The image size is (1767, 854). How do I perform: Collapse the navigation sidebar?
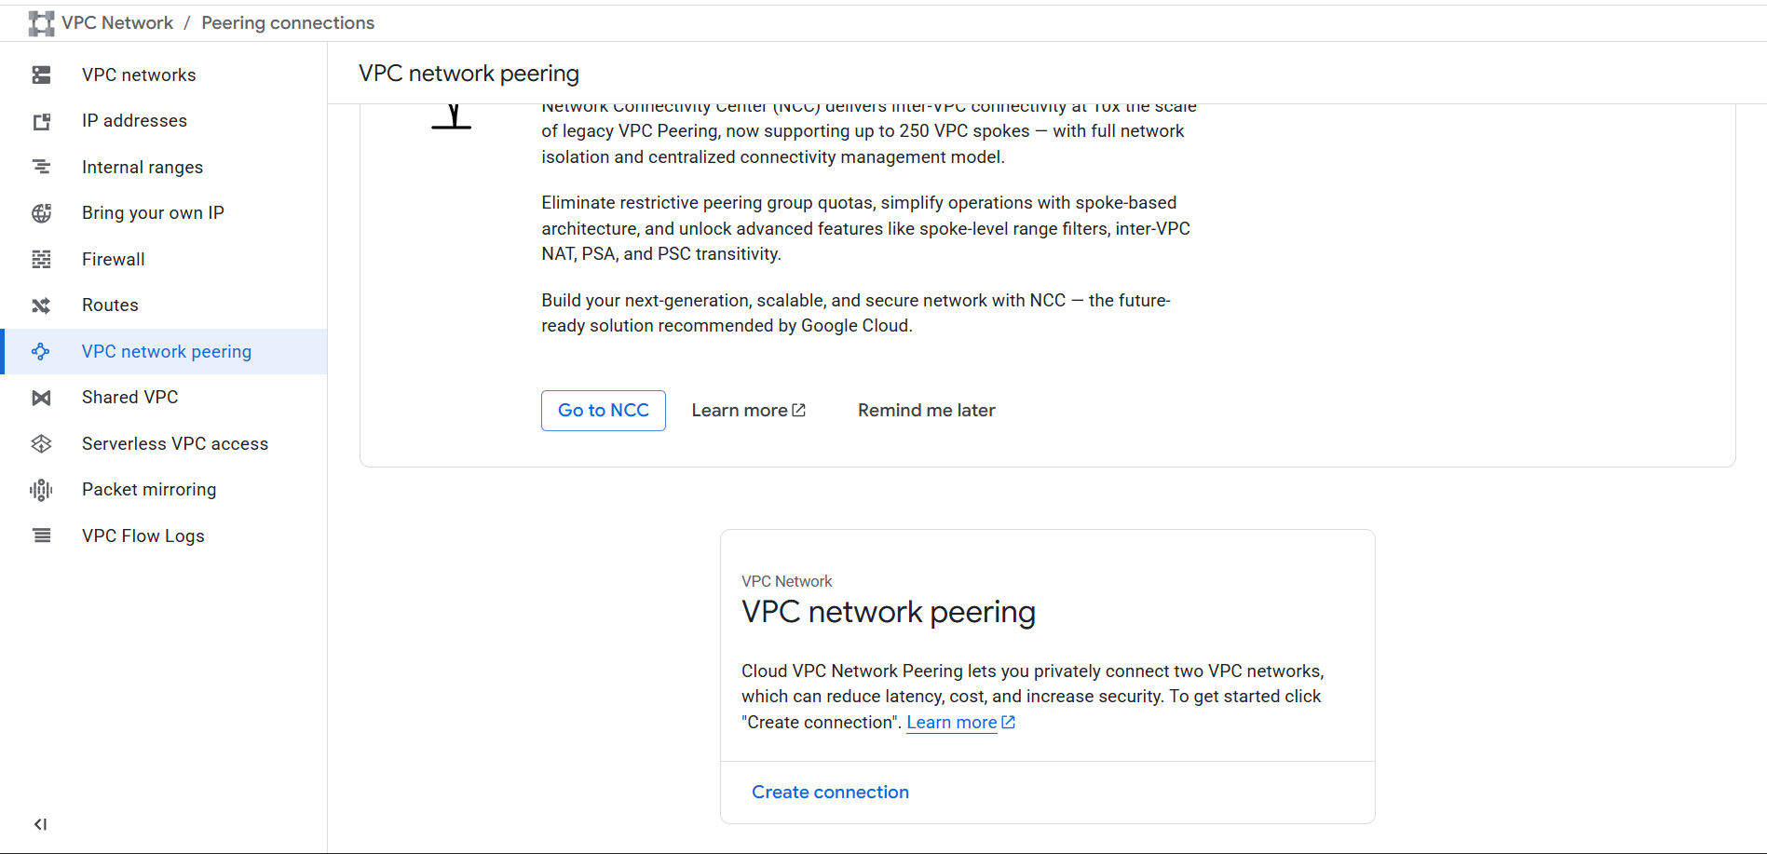click(x=40, y=824)
